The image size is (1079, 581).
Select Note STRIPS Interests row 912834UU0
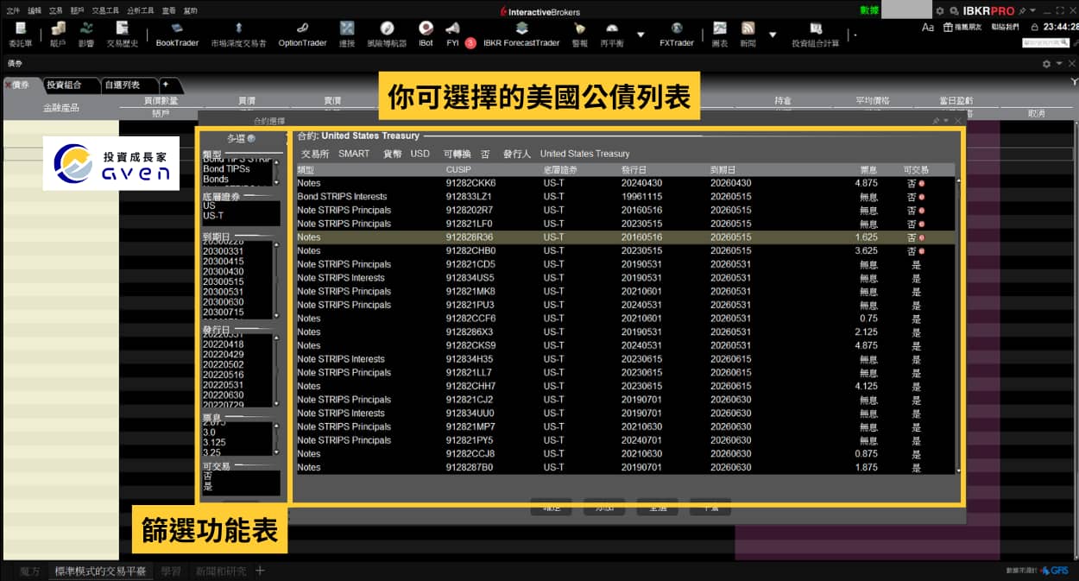coord(625,413)
